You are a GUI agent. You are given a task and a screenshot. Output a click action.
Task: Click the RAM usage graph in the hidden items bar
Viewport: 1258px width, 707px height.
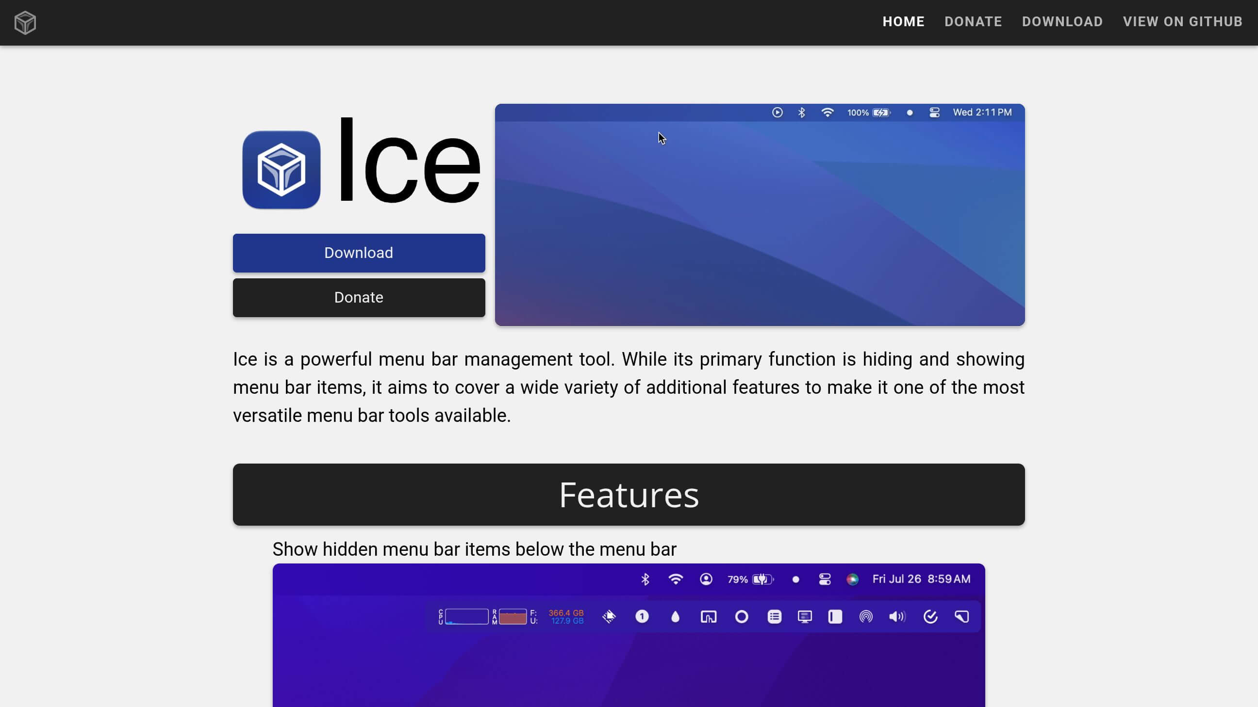tap(513, 617)
